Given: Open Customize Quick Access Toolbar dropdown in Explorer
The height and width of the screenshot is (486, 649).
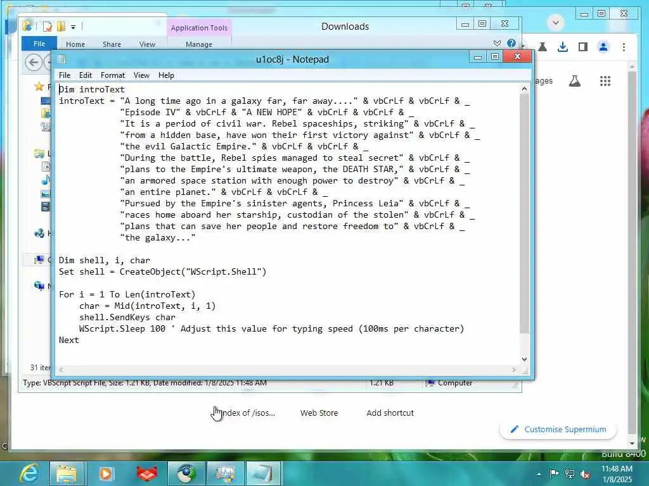Looking at the screenshot, I should pyautogui.click(x=74, y=27).
